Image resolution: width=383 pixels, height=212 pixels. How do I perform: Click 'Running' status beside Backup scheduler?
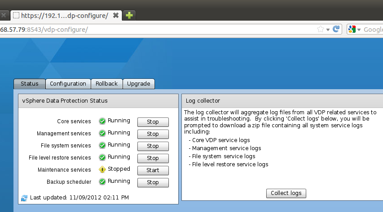[119, 181]
